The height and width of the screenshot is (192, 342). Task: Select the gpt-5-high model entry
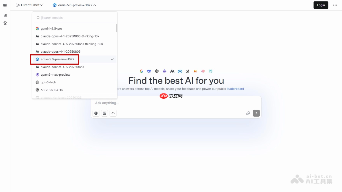pos(74,82)
